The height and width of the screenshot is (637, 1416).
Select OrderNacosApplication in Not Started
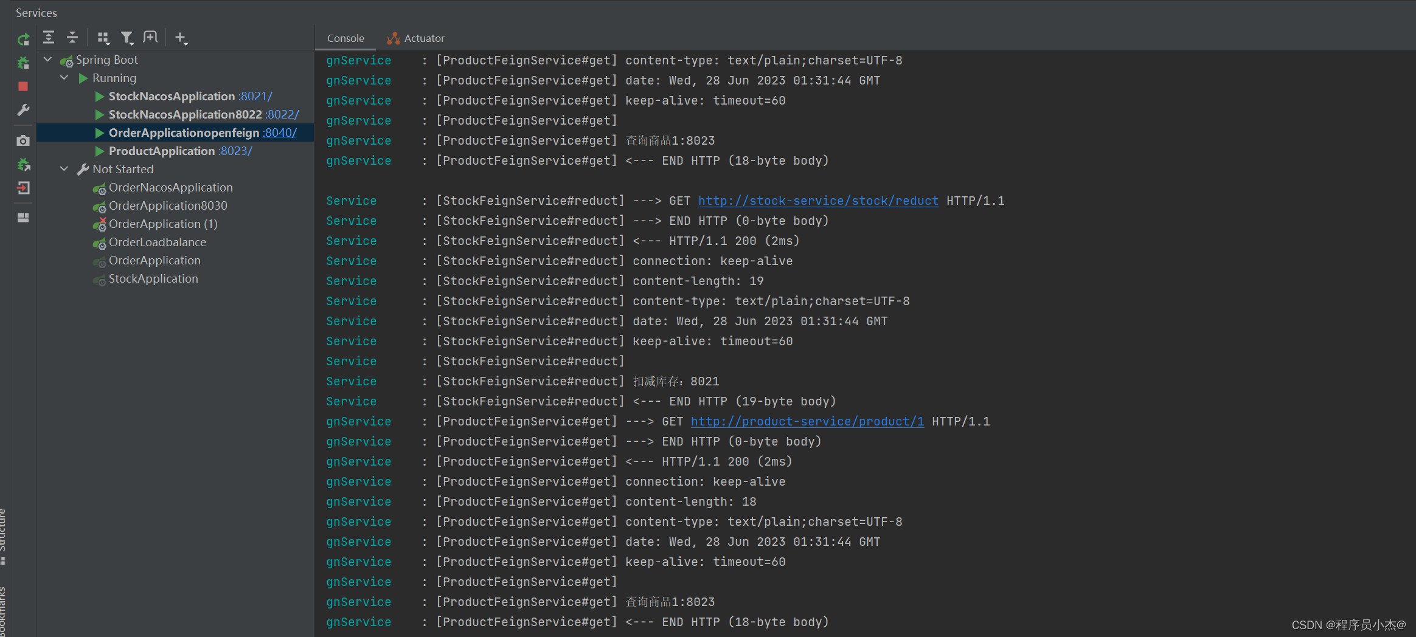[170, 187]
